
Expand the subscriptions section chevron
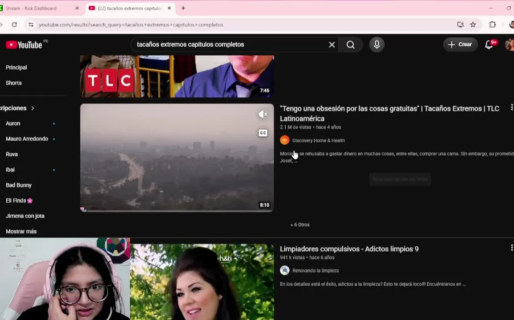(32, 108)
